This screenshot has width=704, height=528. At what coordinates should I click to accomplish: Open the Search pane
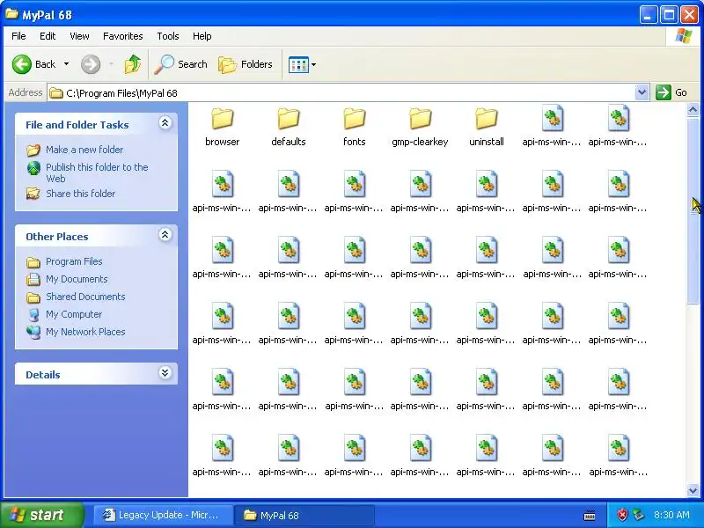180,64
